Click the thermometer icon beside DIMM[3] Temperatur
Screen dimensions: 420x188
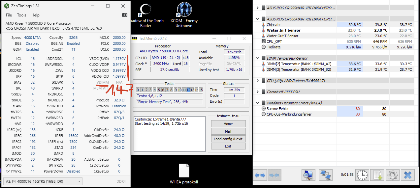[x=263, y=69]
